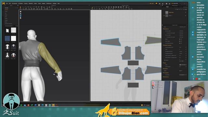The width and height of the screenshot is (208, 117).
Task: Open the 3D Garment menu
Action: coord(15,4)
